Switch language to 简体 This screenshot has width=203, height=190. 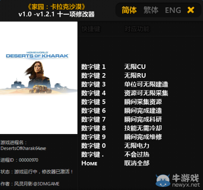coord(129,10)
